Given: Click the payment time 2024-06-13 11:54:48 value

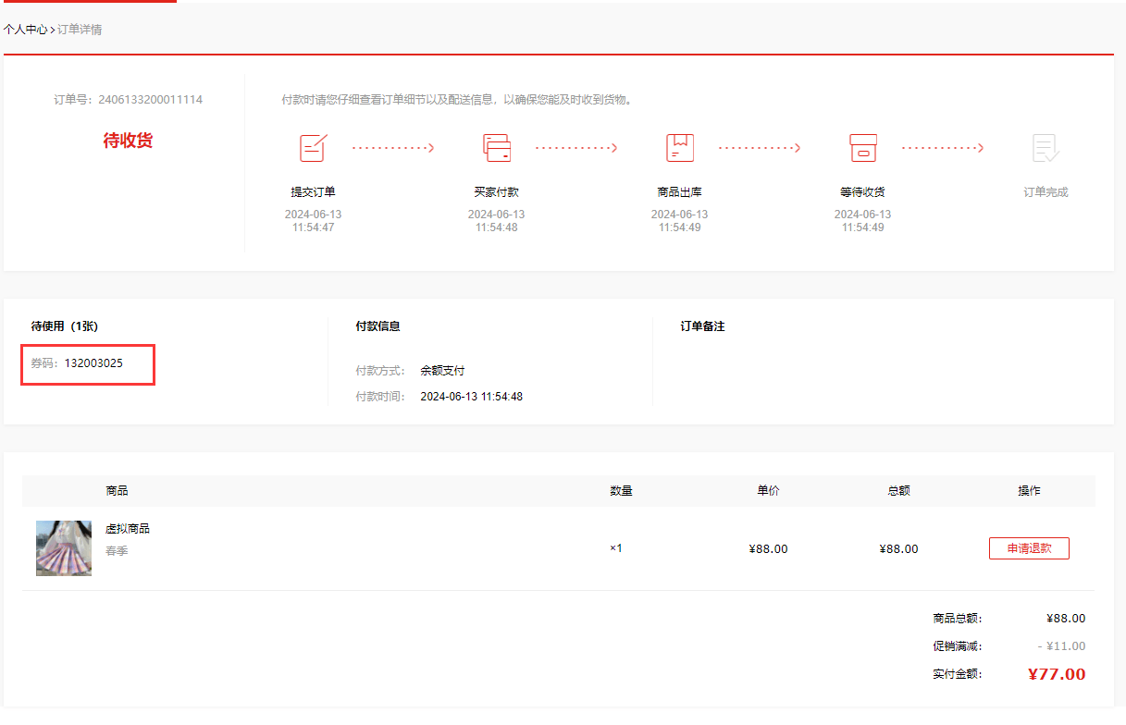Looking at the screenshot, I should 472,397.
